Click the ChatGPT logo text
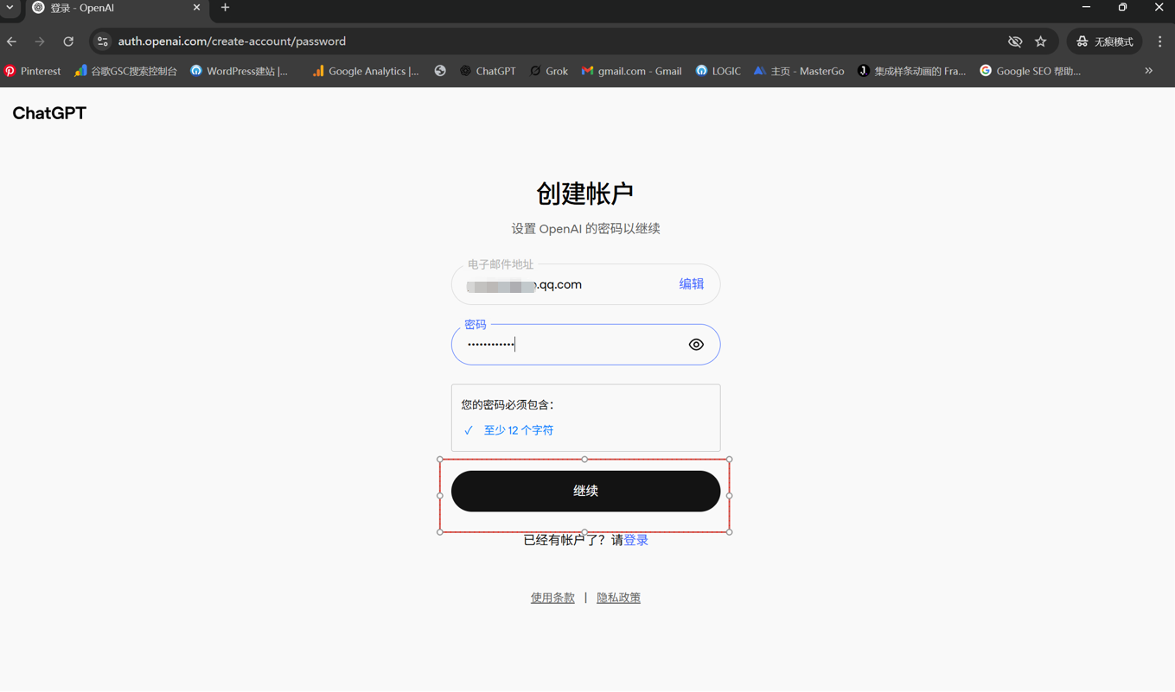The image size is (1175, 692). coord(49,113)
